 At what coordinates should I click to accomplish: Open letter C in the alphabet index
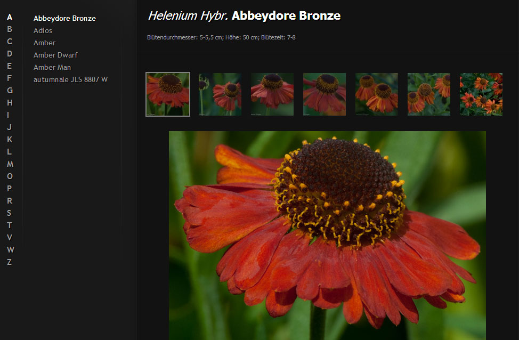pyautogui.click(x=10, y=42)
